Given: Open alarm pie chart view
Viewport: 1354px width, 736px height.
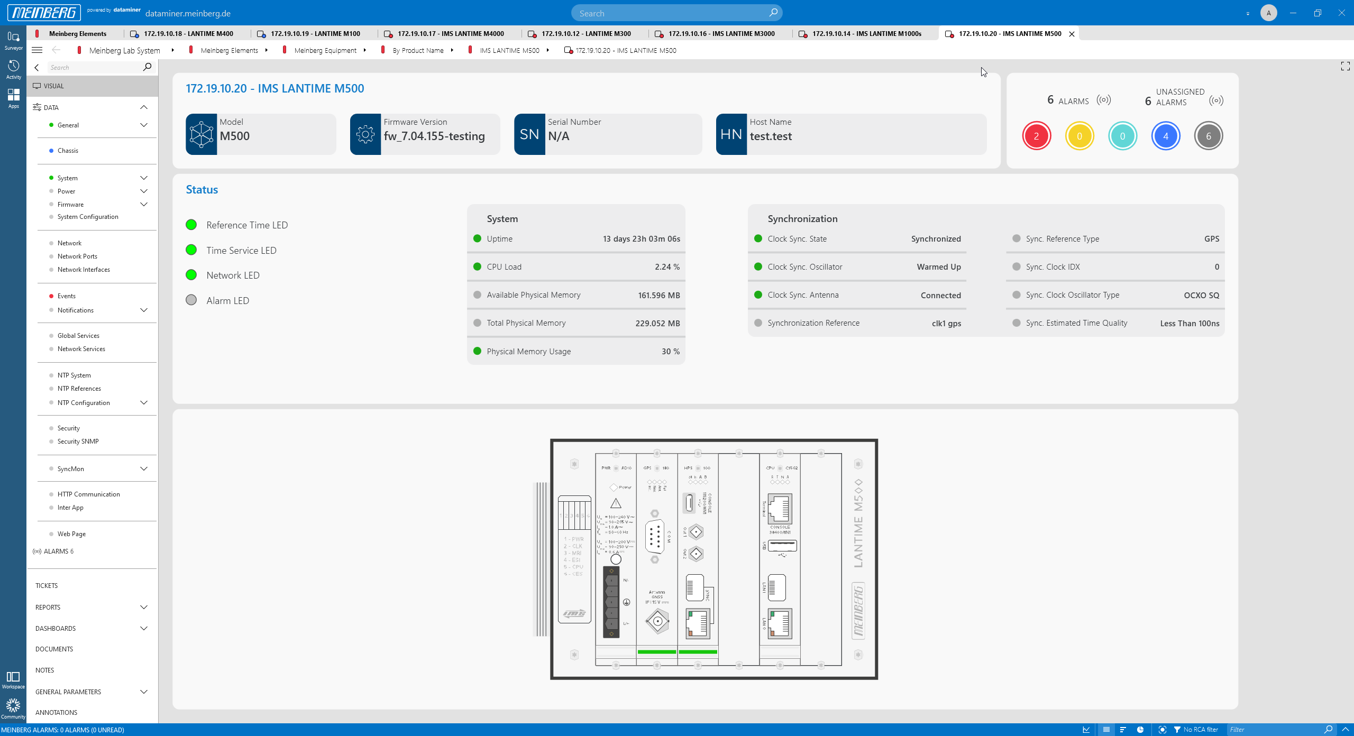Looking at the screenshot, I should (1140, 730).
